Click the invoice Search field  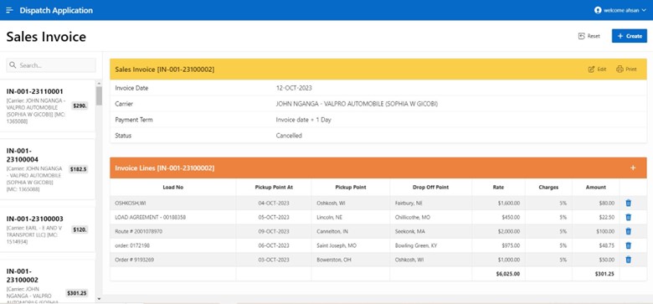click(51, 65)
